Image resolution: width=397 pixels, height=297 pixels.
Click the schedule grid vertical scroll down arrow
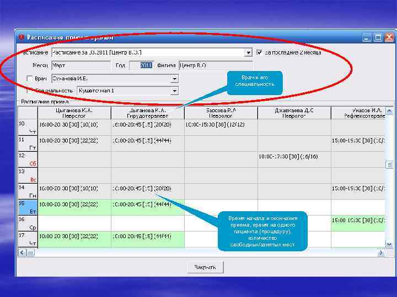(389, 244)
